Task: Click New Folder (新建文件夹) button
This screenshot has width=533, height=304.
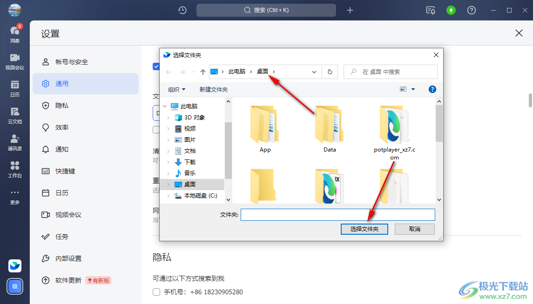Action: 214,90
